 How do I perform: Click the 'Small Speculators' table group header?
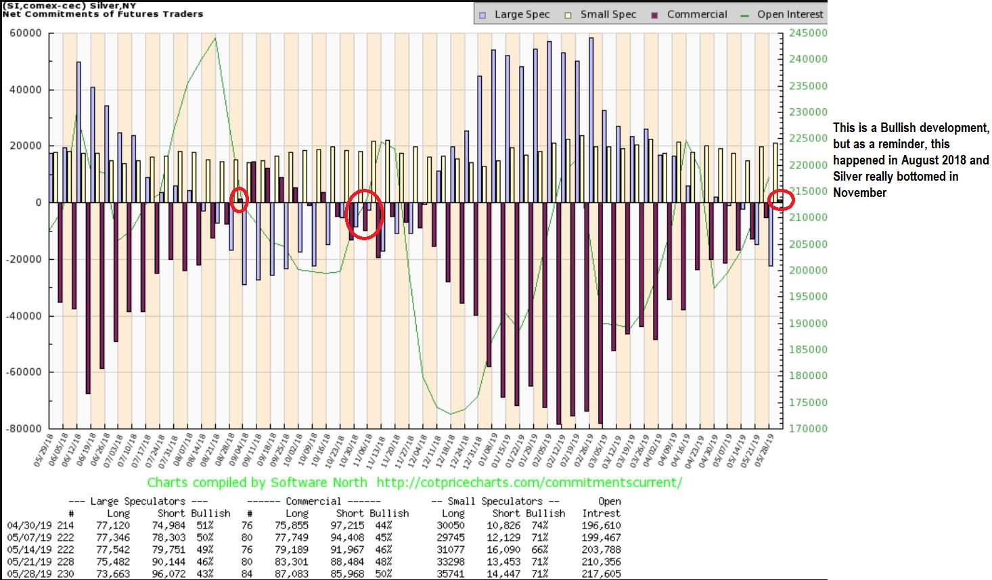tap(496, 501)
